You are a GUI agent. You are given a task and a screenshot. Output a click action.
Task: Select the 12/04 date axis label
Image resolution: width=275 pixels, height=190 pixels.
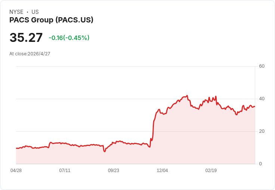(162, 171)
